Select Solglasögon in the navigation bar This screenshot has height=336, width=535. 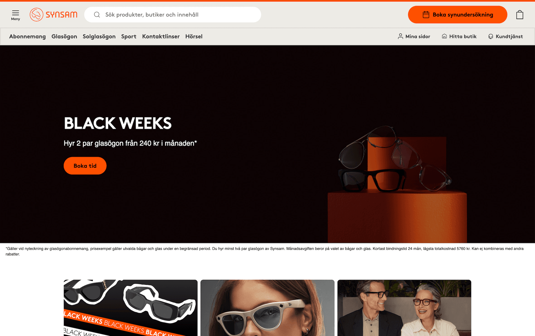99,36
